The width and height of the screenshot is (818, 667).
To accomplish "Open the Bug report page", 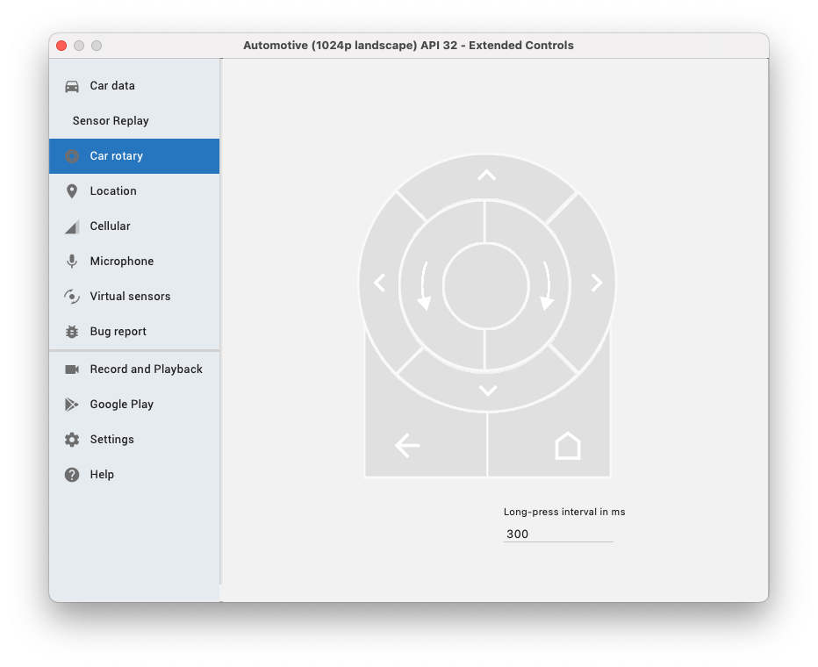I will click(118, 332).
